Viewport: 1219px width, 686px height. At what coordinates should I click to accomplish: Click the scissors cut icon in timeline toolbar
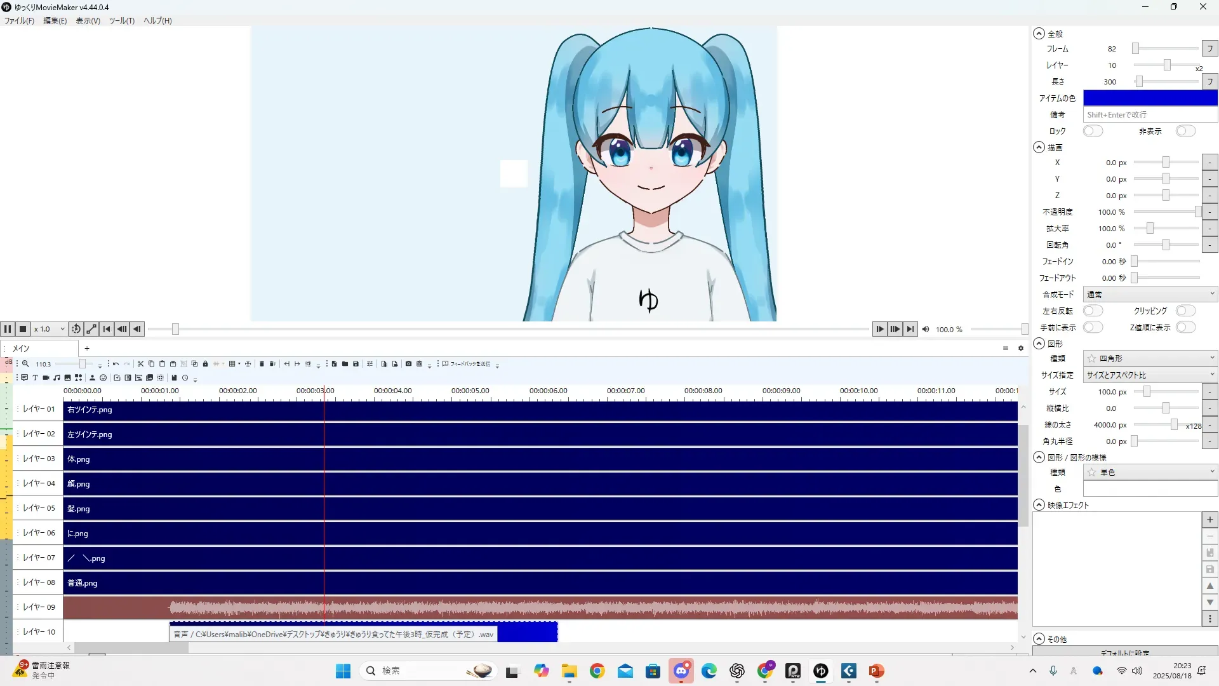(140, 364)
